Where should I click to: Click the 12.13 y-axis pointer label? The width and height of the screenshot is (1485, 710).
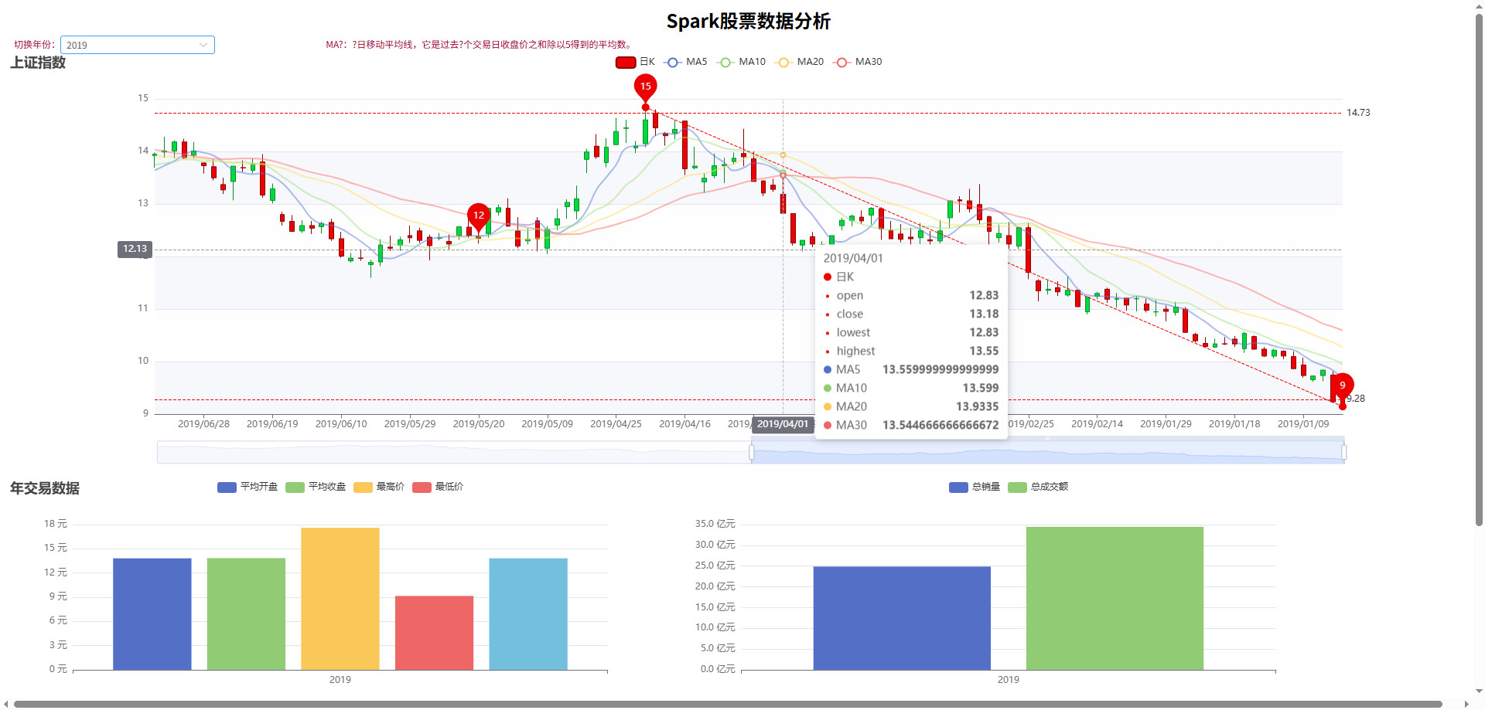point(135,249)
